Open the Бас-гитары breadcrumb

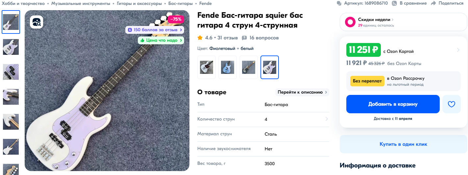tap(181, 3)
